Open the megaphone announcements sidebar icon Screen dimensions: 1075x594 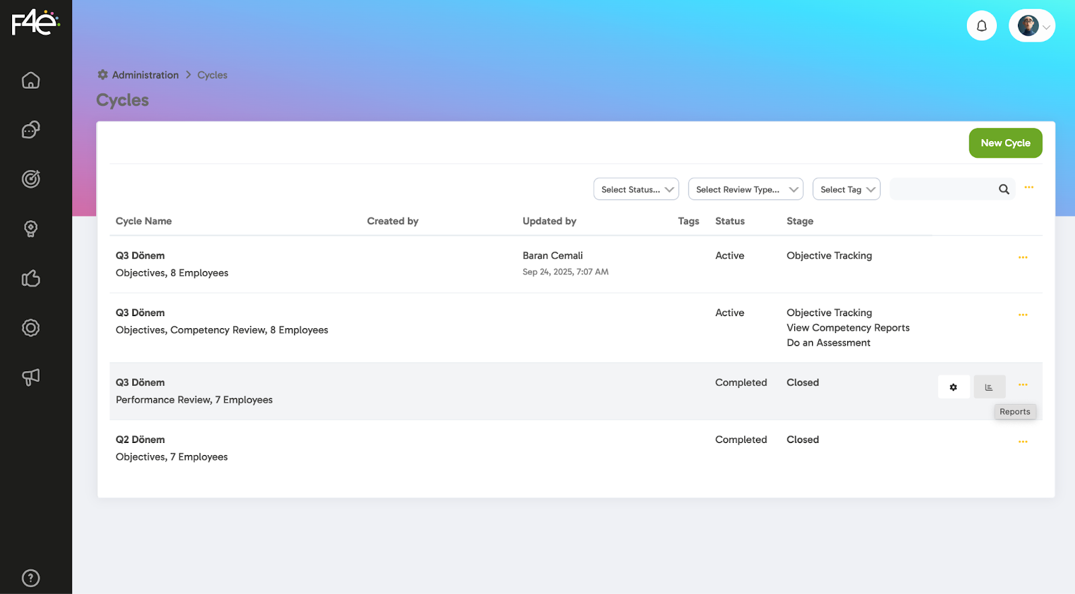tap(31, 377)
